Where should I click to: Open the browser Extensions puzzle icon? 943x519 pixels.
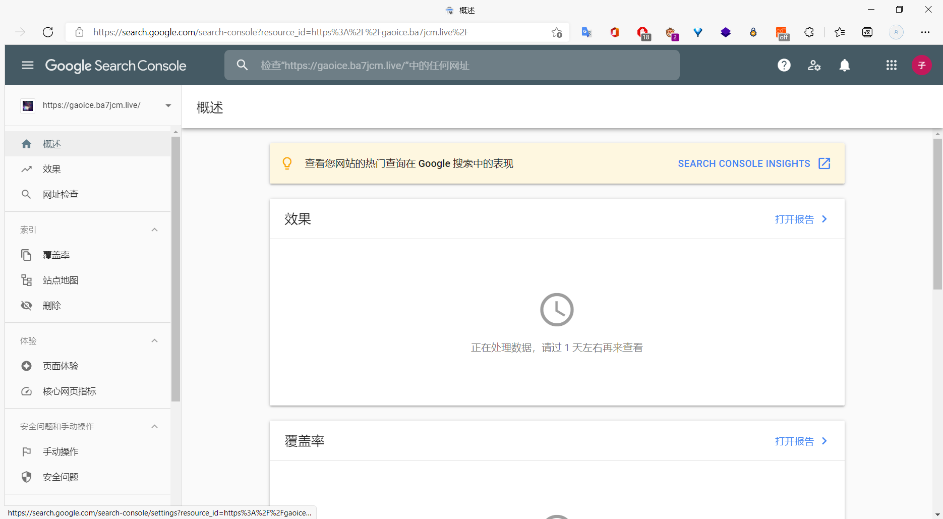809,32
